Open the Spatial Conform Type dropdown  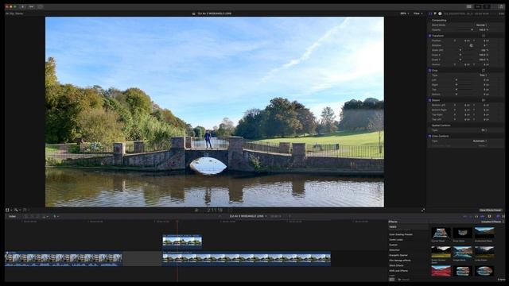(x=484, y=130)
